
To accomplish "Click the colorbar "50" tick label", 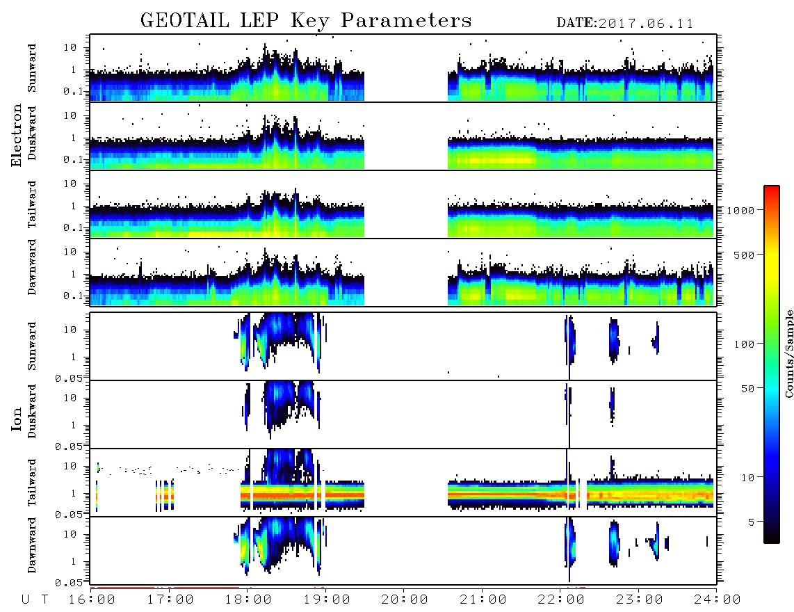I will point(747,389).
